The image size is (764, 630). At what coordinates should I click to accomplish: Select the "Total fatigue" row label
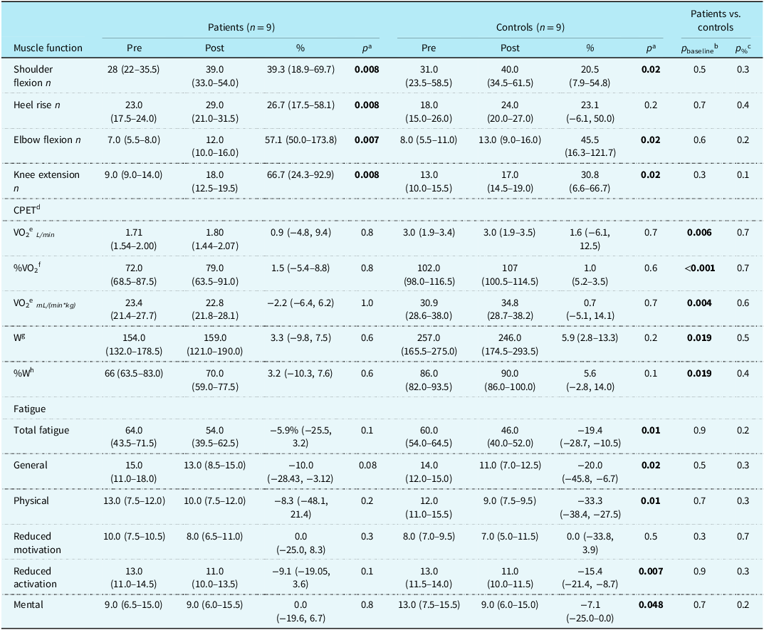click(x=41, y=431)
